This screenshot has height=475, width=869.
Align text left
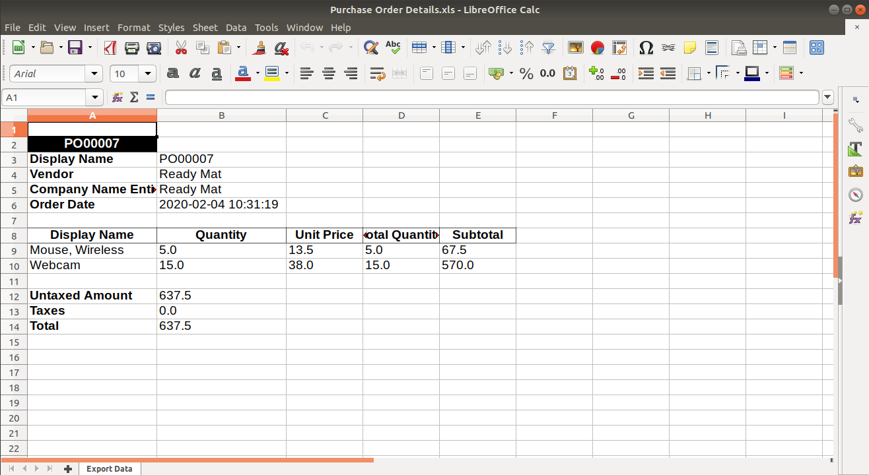pos(306,73)
